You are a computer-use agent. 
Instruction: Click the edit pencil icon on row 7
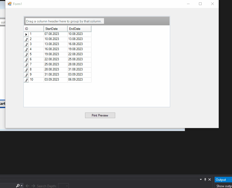(x=26, y=65)
